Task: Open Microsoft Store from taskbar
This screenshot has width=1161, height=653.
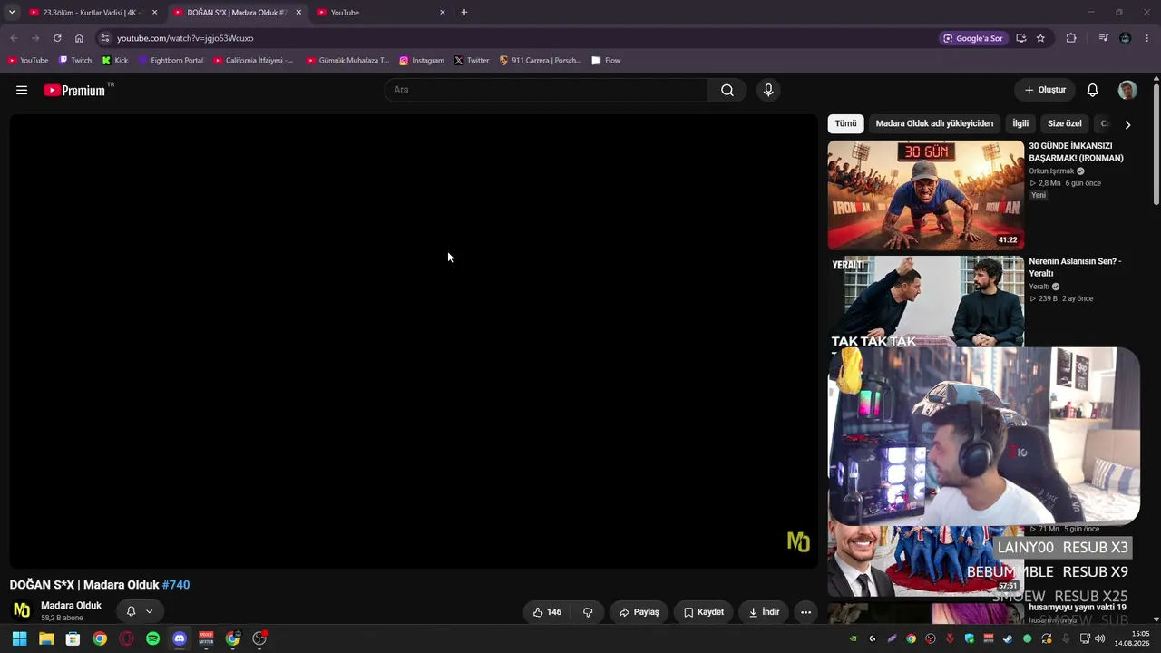Action: click(73, 638)
